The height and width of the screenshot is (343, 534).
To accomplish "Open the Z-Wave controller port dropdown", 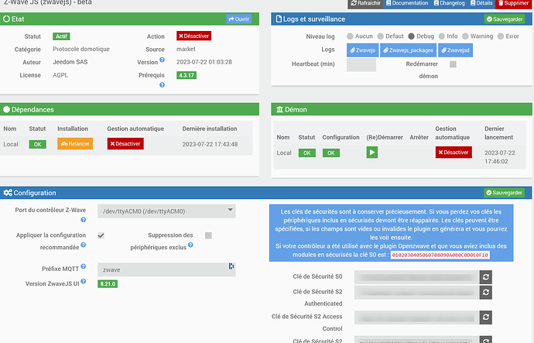I will (x=166, y=211).
